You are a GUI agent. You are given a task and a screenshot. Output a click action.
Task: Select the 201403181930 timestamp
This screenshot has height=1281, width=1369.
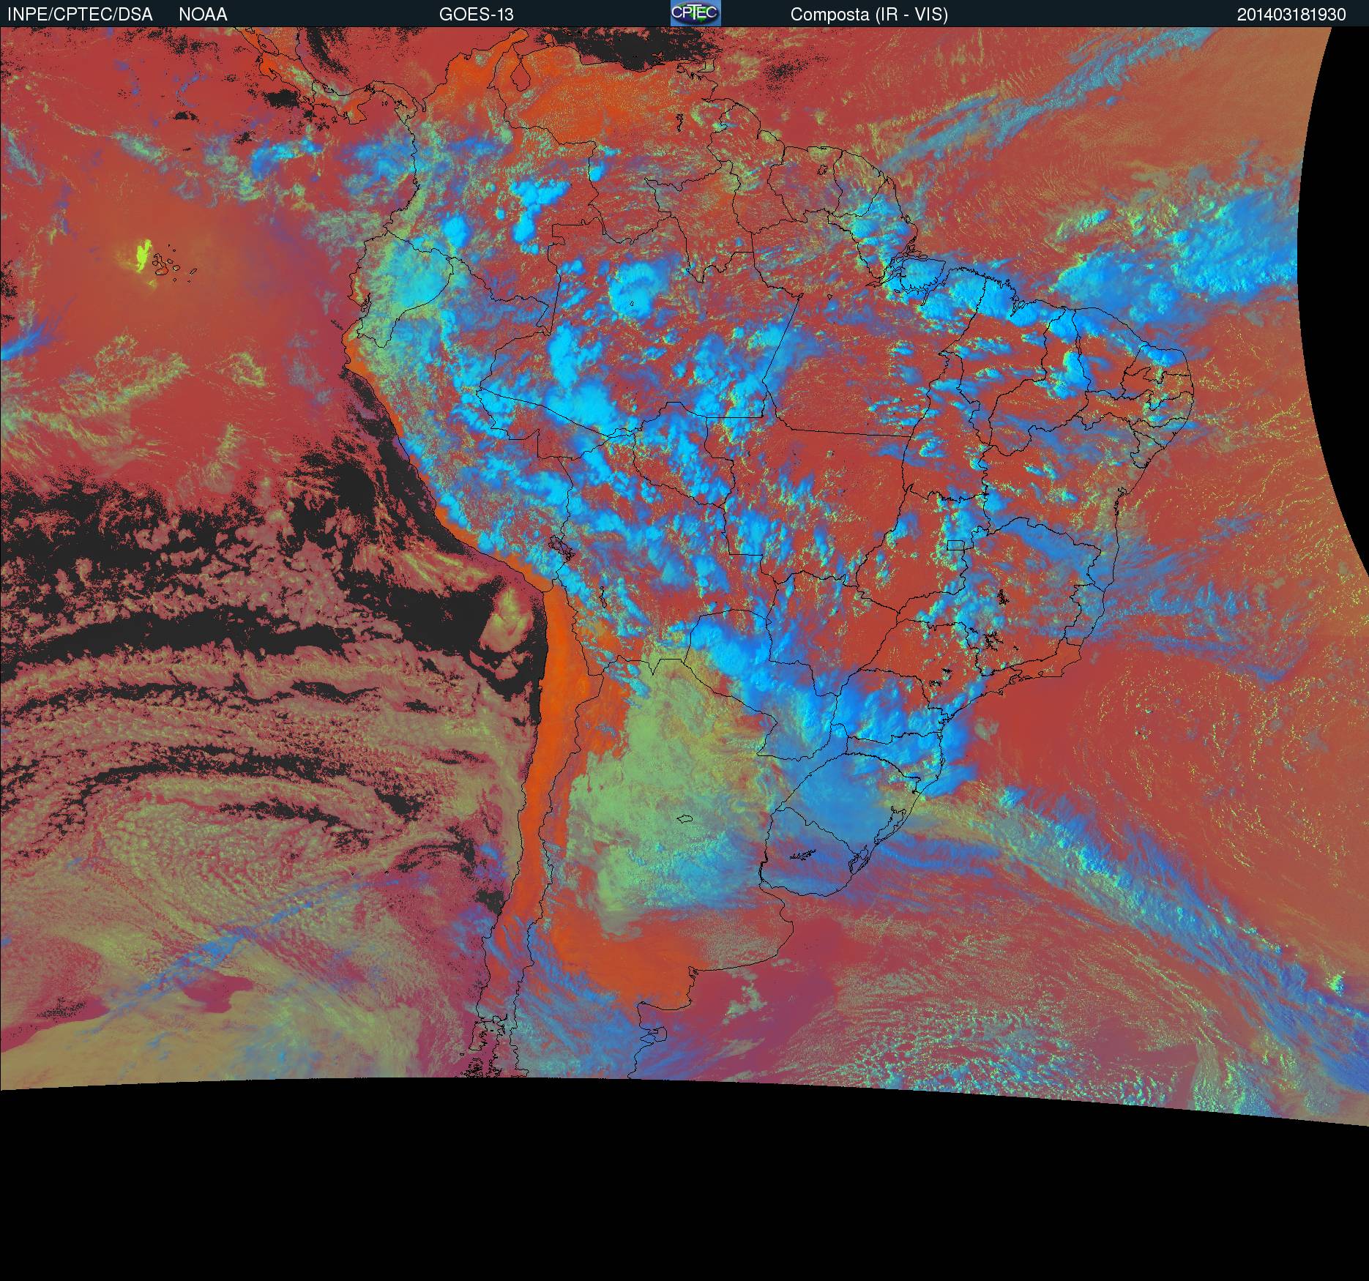(x=1291, y=14)
